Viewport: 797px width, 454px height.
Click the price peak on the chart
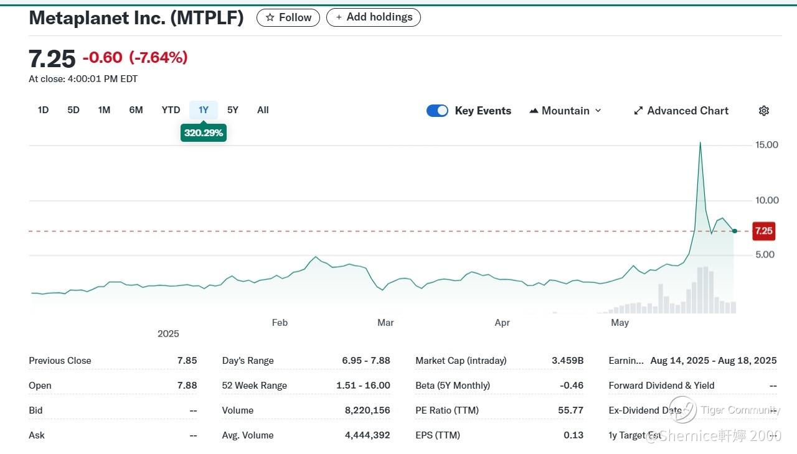tap(700, 143)
